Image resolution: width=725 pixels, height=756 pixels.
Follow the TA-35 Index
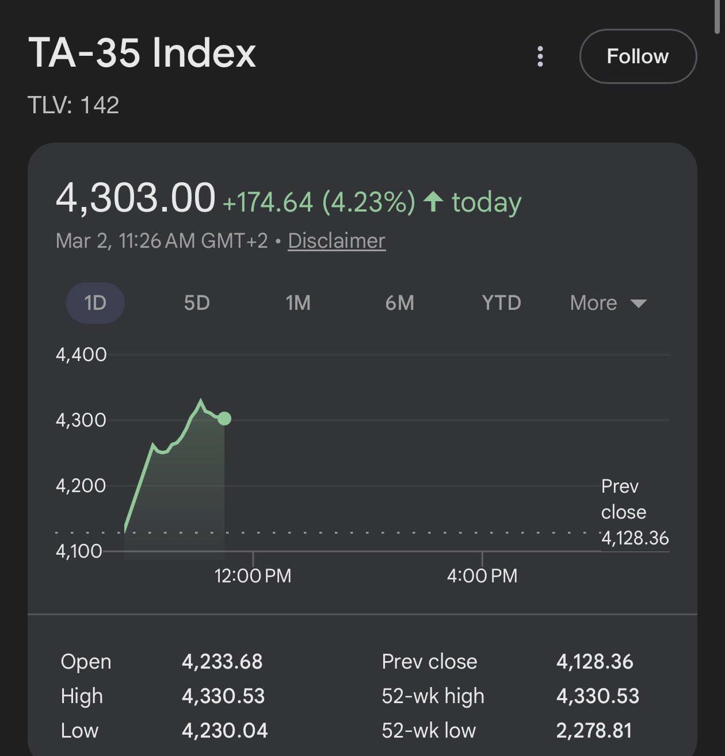[638, 56]
